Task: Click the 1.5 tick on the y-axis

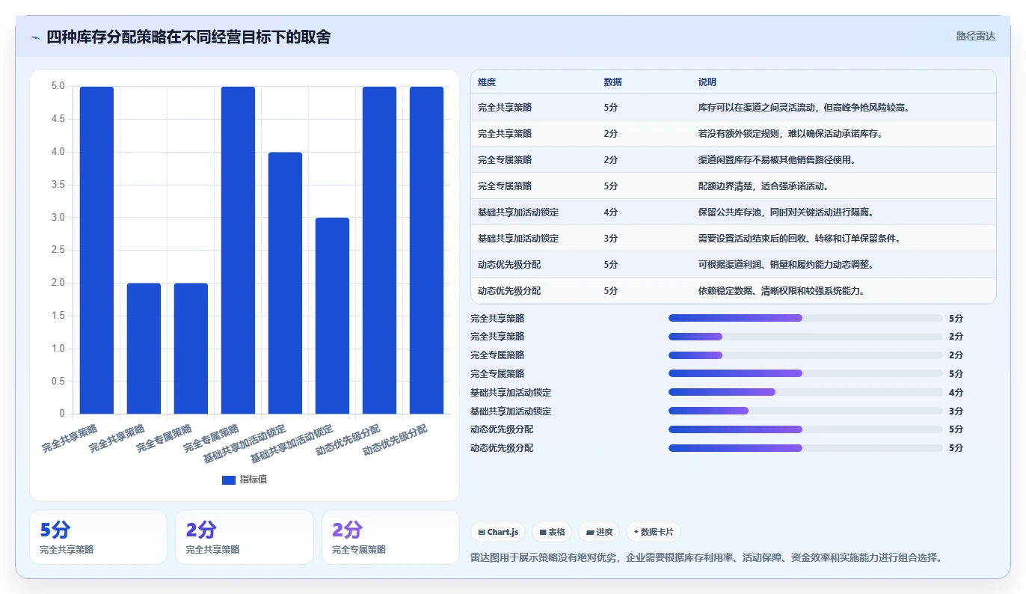Action: pos(58,316)
